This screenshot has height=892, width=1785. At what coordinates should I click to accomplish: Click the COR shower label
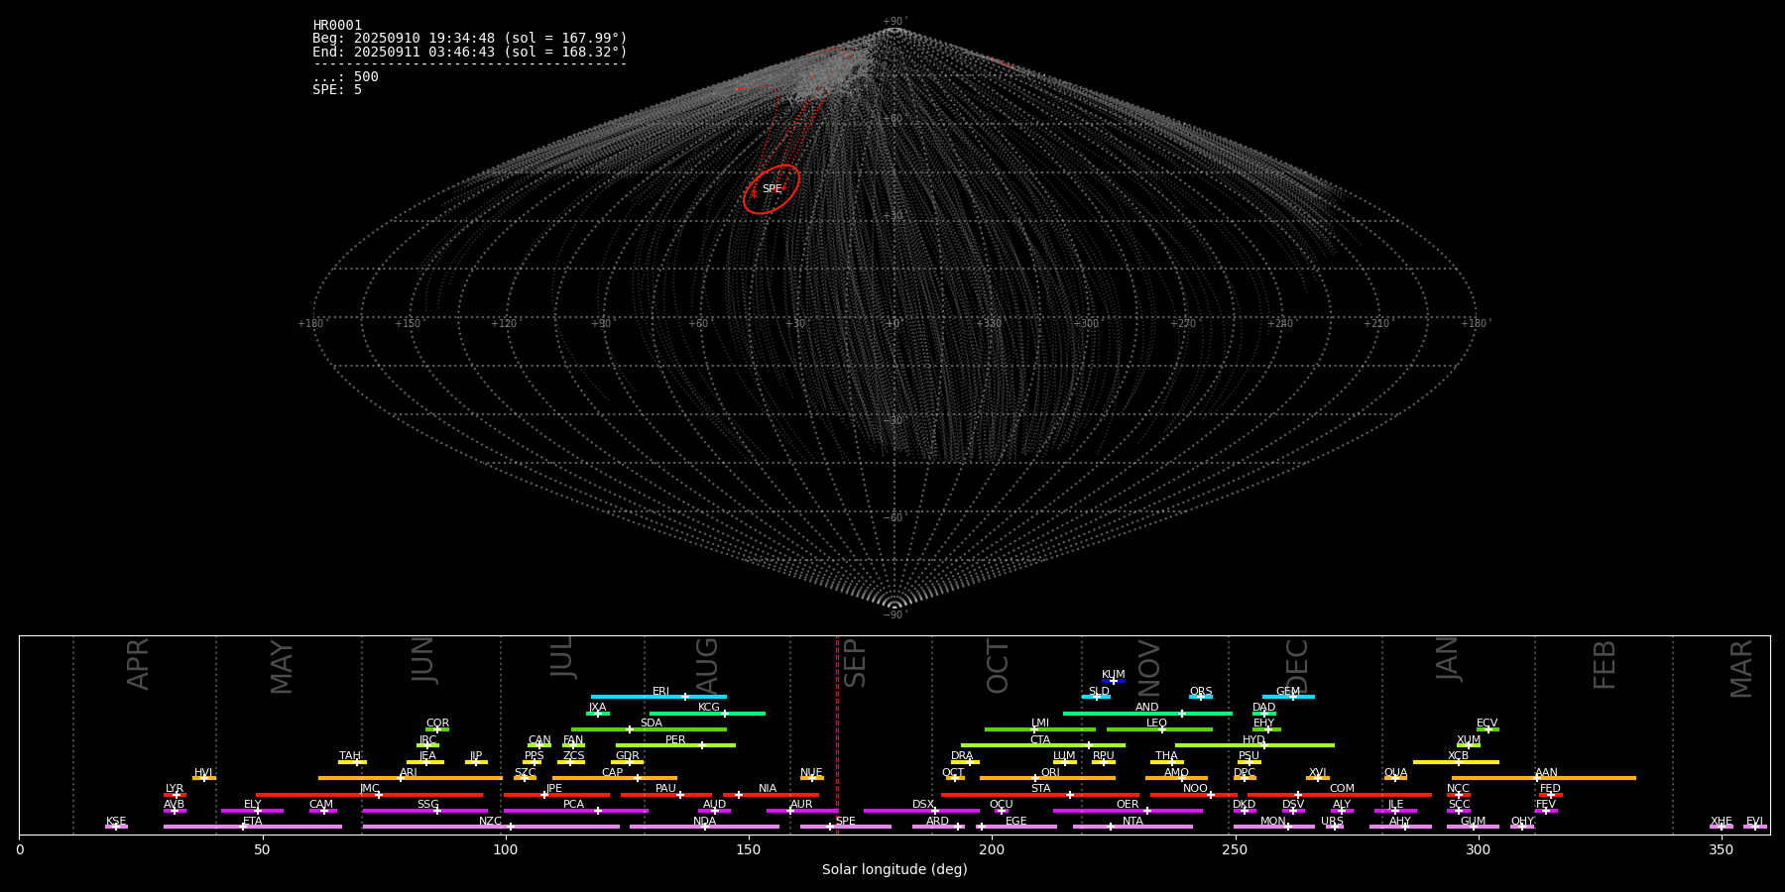pos(437,724)
